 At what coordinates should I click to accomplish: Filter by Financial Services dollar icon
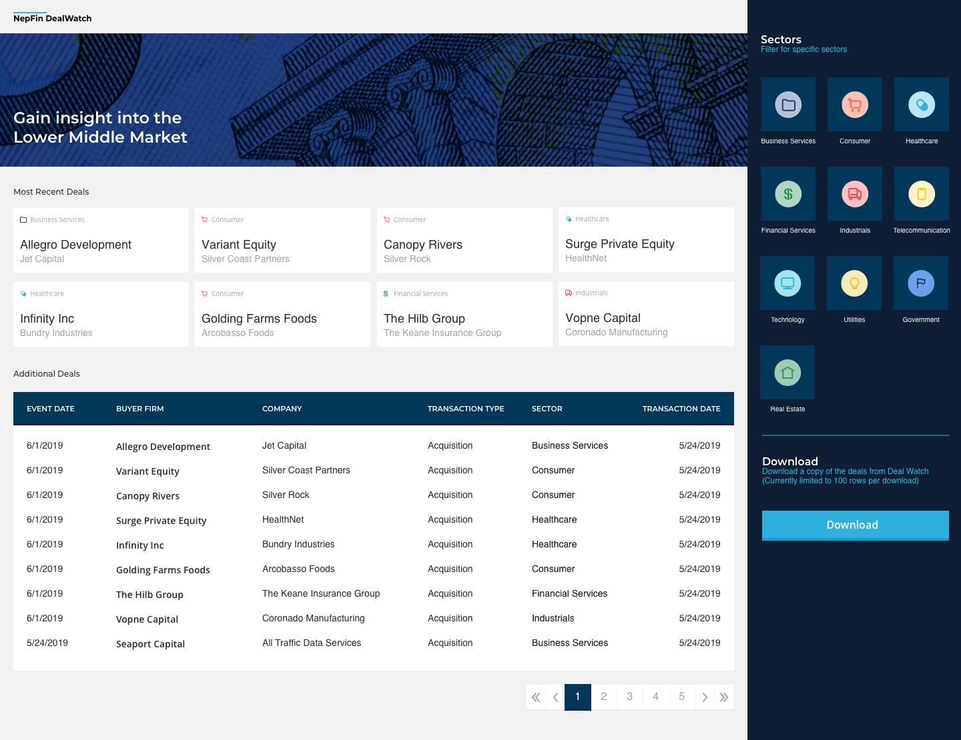click(x=788, y=194)
